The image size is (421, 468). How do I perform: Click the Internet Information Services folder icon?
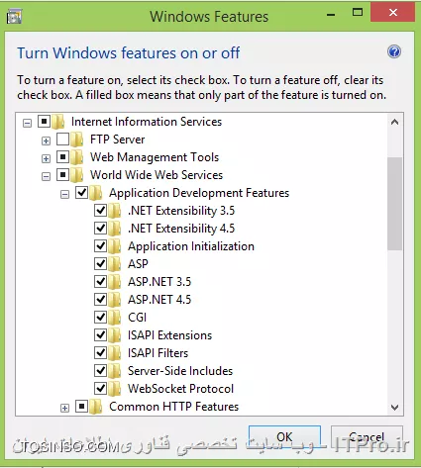58,122
